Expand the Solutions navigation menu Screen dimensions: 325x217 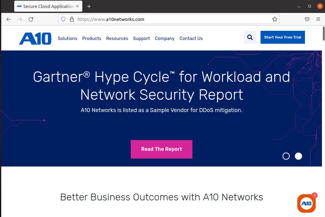(67, 38)
